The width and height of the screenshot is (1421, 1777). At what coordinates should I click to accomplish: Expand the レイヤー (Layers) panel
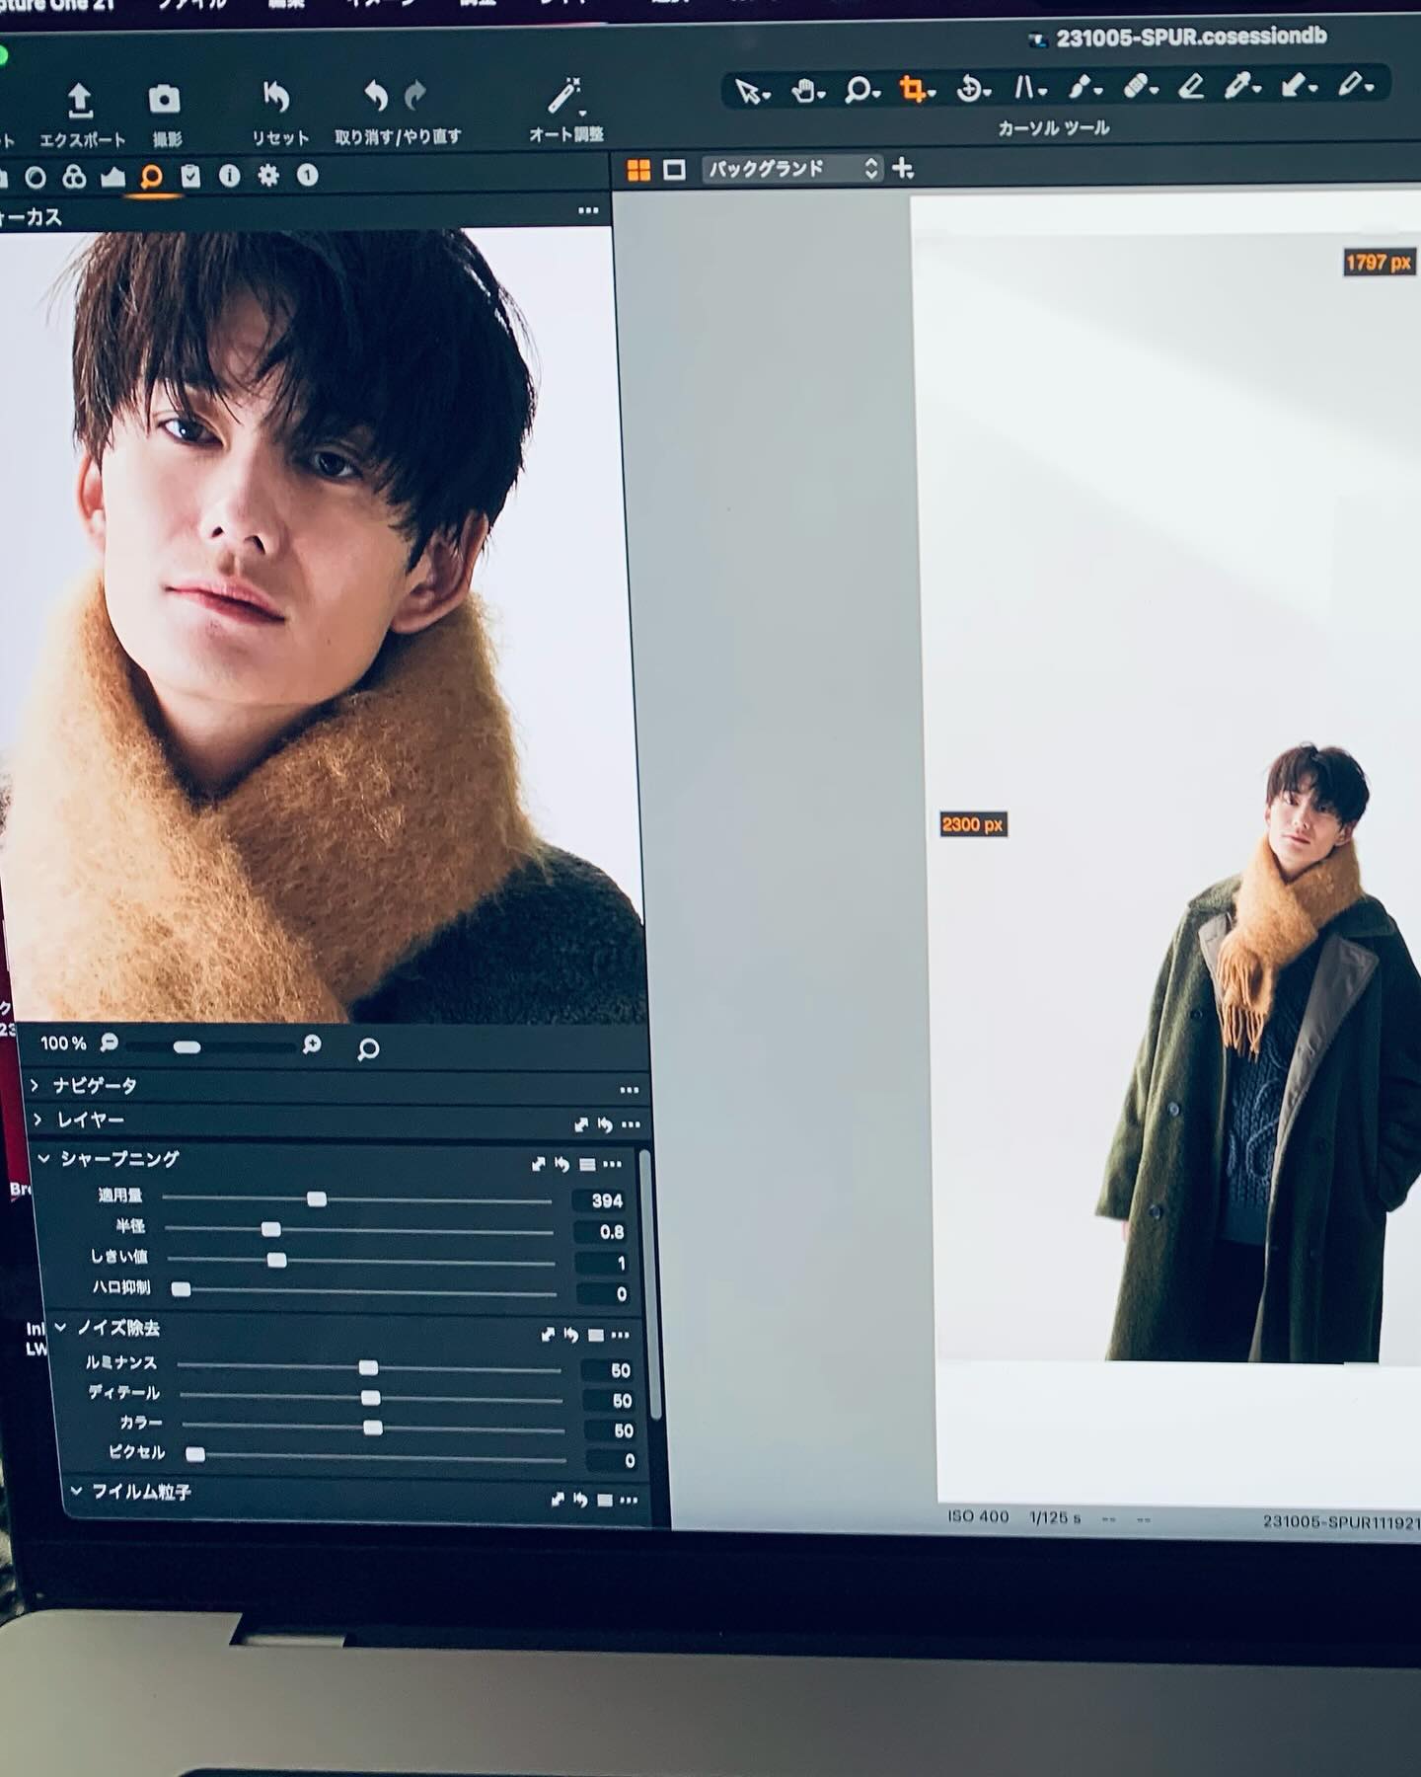[x=37, y=1120]
